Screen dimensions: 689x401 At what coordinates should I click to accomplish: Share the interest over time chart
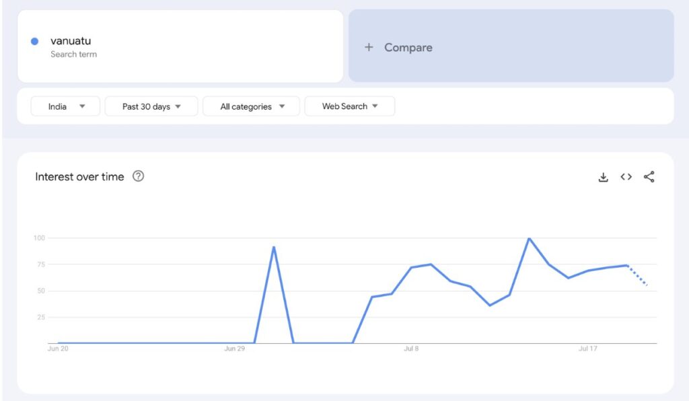649,177
